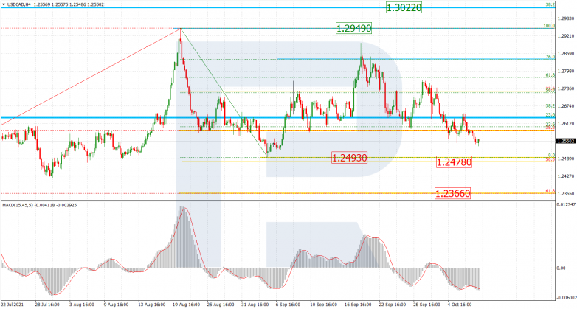This screenshot has width=577, height=309.
Task: Click the 1.26740 price axis label
Action: pos(566,106)
